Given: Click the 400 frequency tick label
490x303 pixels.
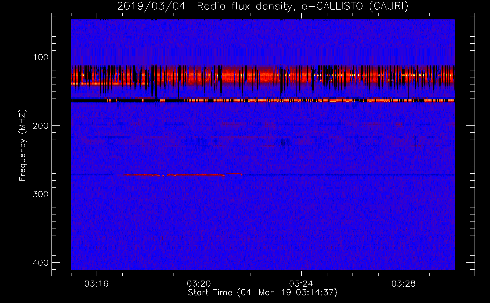Looking at the screenshot, I should click(40, 263).
